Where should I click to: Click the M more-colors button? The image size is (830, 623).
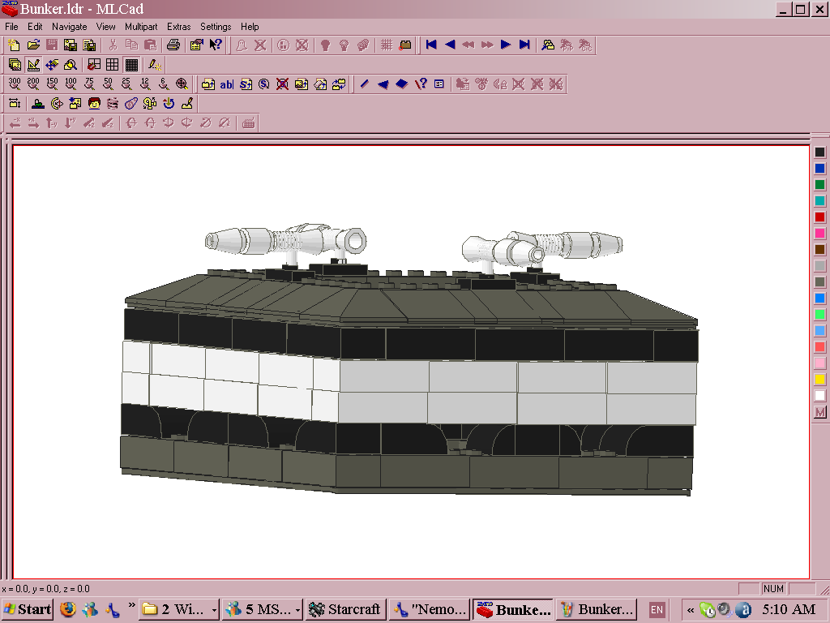(x=820, y=412)
